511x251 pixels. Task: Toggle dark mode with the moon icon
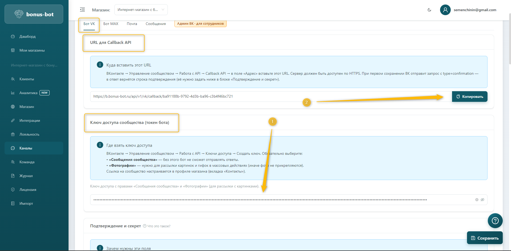pyautogui.click(x=429, y=10)
